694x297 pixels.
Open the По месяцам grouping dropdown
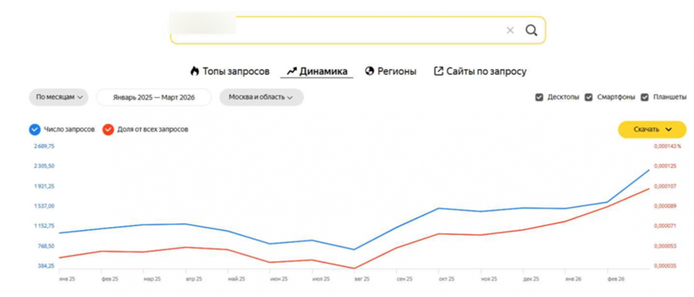tap(59, 97)
